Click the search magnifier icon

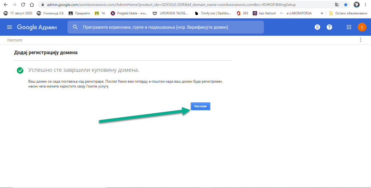[75, 27]
